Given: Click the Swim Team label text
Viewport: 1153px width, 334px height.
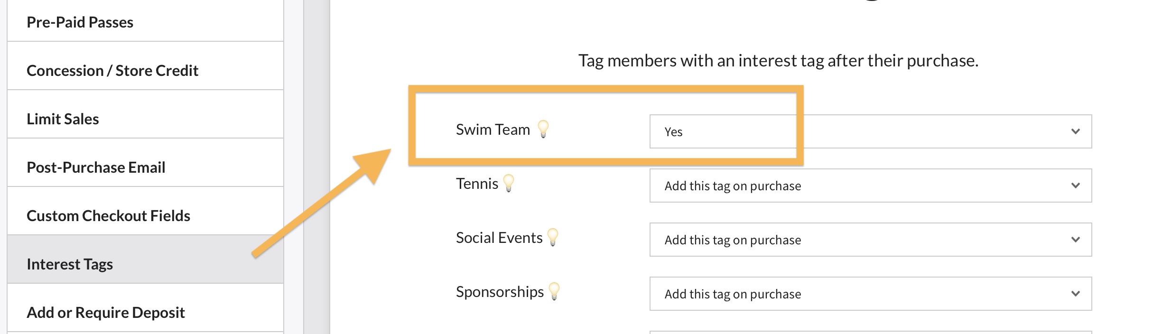Looking at the screenshot, I should click(493, 130).
